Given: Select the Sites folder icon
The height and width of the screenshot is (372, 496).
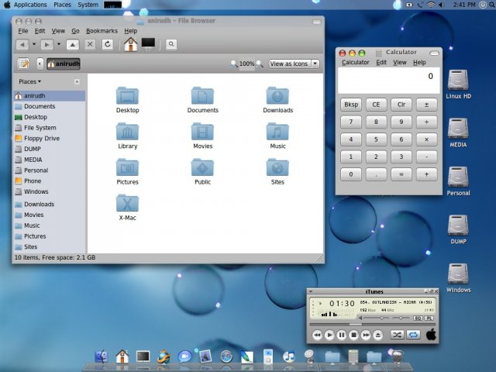Looking at the screenshot, I should pyautogui.click(x=277, y=167).
